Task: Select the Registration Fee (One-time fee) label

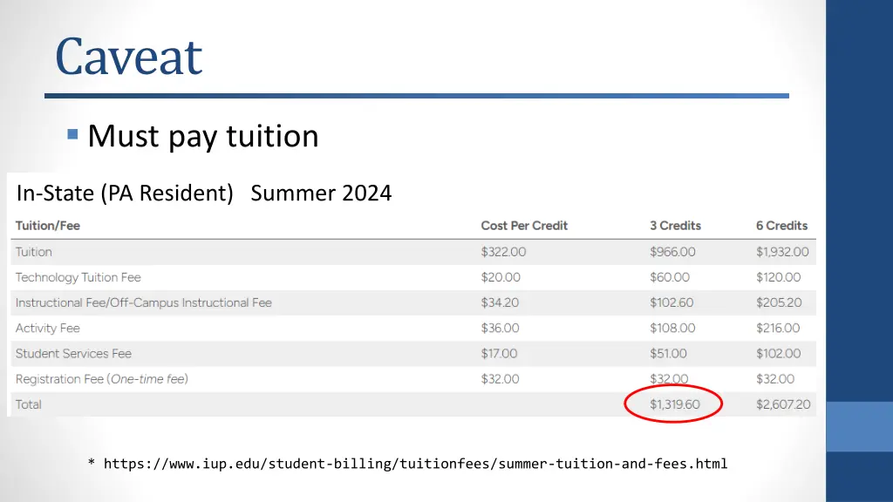Action: [101, 379]
